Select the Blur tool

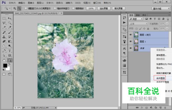pyautogui.click(x=4, y=46)
